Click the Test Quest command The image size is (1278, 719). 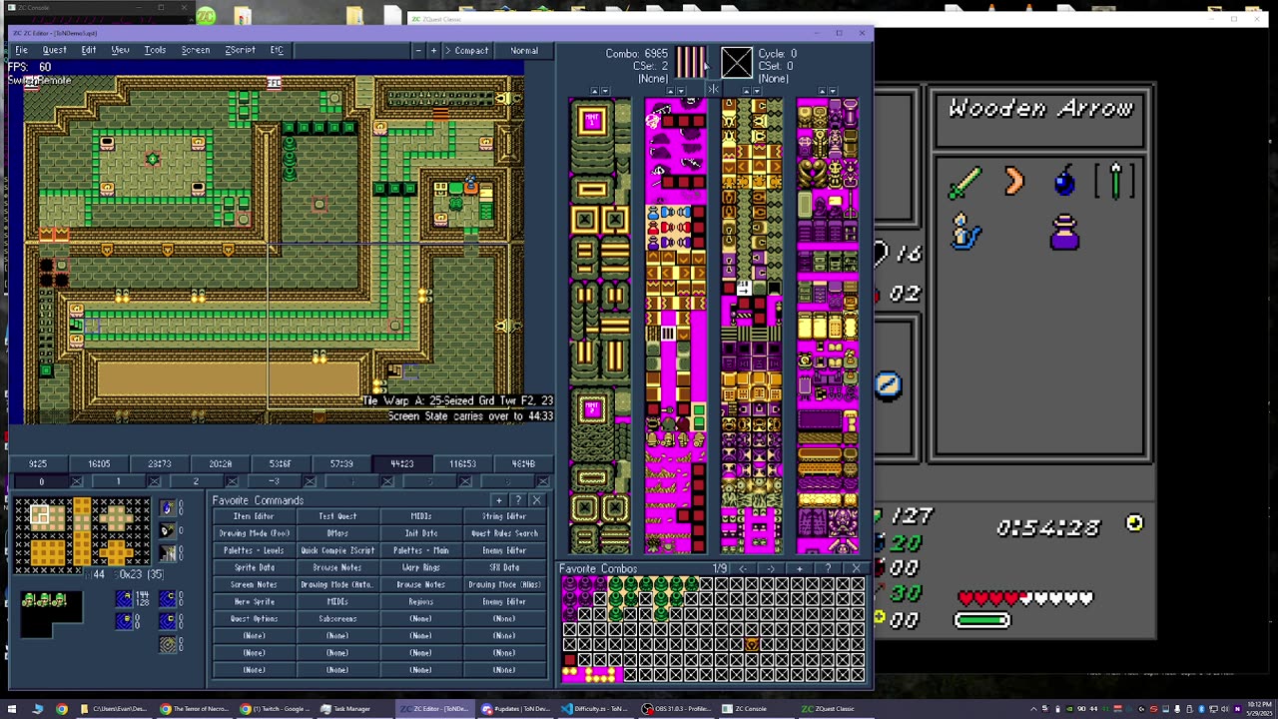click(x=337, y=516)
